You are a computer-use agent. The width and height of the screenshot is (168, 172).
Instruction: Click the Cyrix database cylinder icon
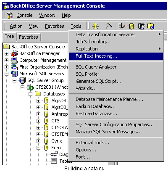(x=46, y=141)
